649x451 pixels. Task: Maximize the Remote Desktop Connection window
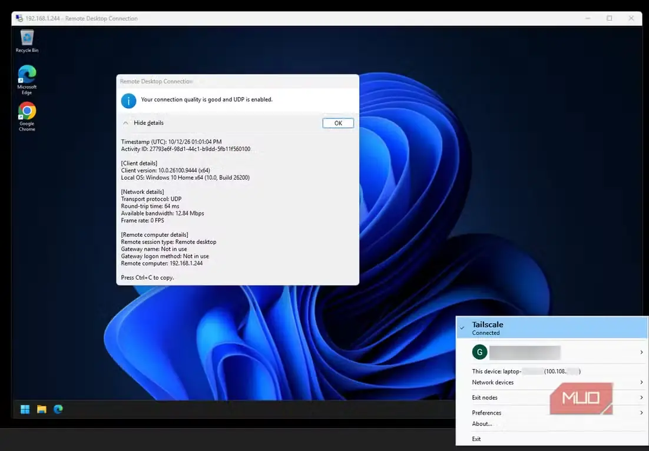(x=610, y=18)
